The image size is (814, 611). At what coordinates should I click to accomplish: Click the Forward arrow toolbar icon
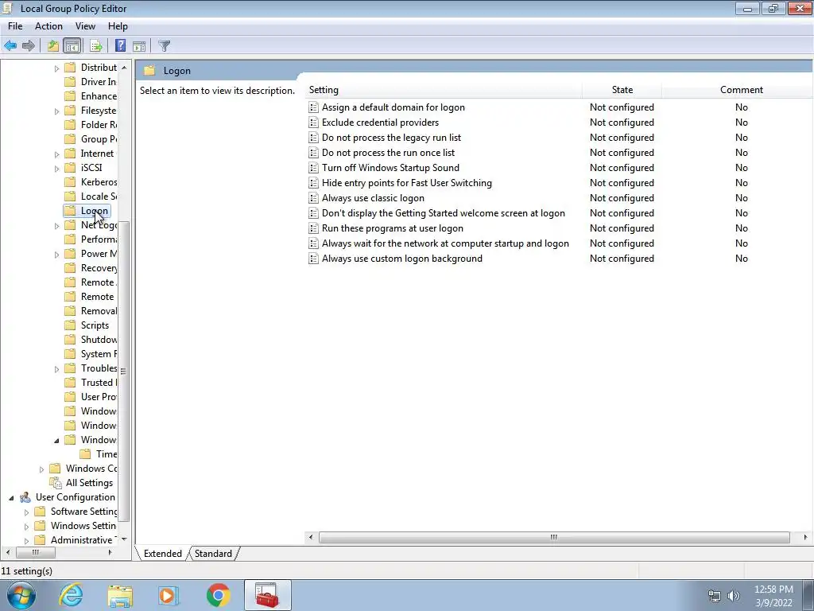29,45
